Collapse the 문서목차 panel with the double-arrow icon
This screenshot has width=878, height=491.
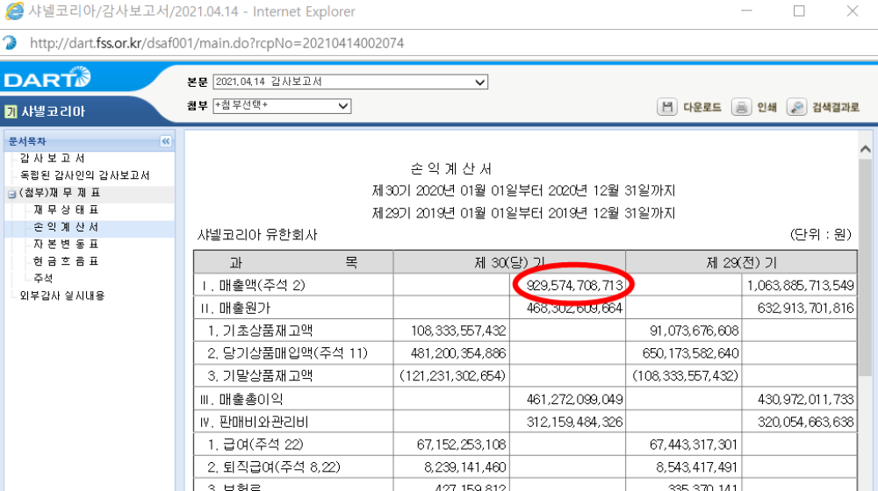click(x=165, y=141)
